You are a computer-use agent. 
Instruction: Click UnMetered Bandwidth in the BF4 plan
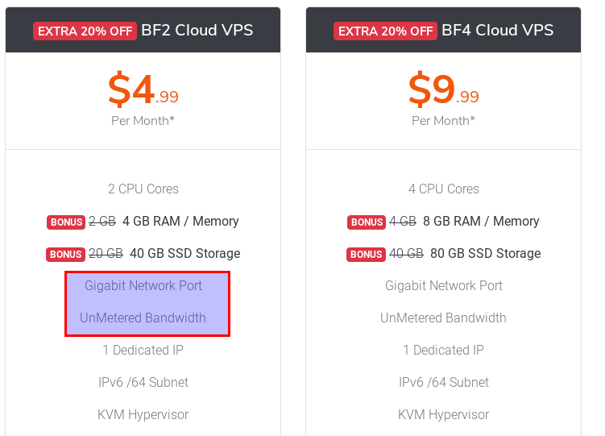(x=444, y=318)
